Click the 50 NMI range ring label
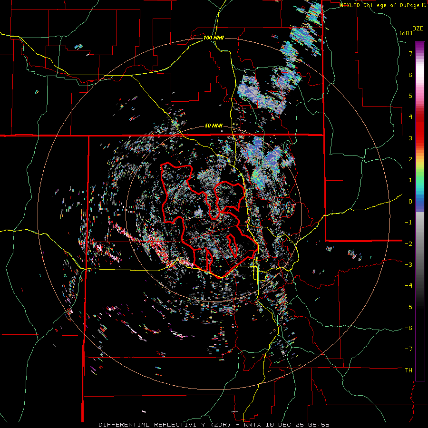Image resolution: width=428 pixels, height=428 pixels. coord(214,126)
